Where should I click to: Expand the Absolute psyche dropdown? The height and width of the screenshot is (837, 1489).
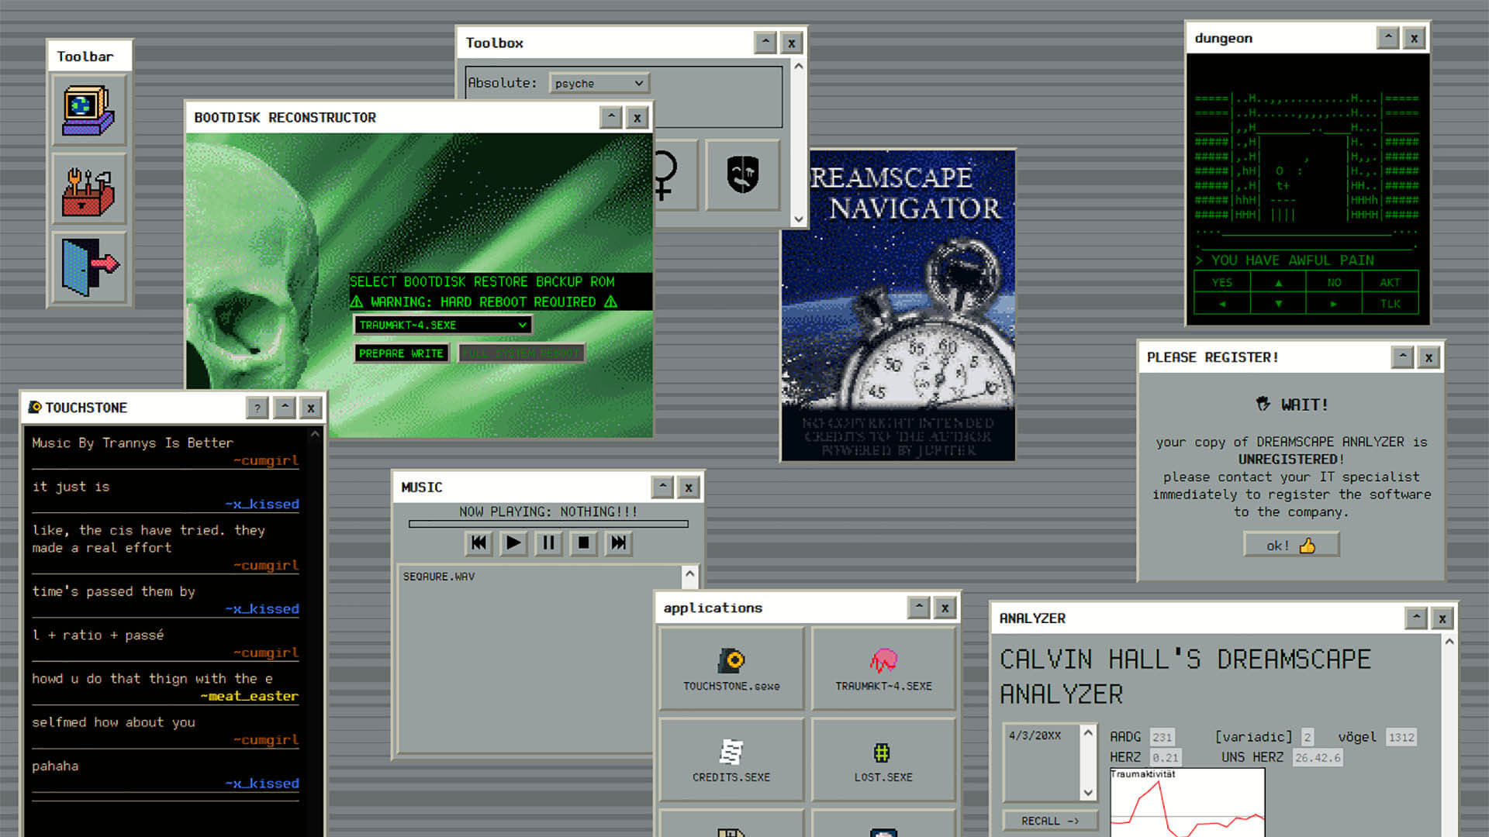coord(599,83)
